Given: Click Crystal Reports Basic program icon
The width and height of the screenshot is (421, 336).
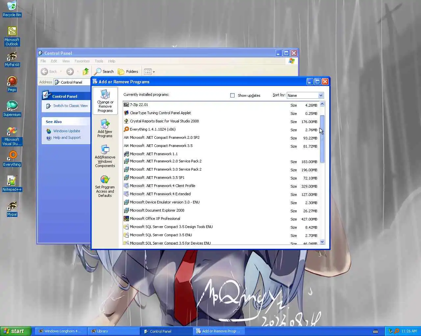Looking at the screenshot, I should point(126,121).
